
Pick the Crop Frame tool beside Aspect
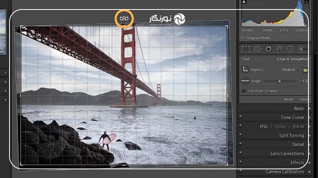245,70
